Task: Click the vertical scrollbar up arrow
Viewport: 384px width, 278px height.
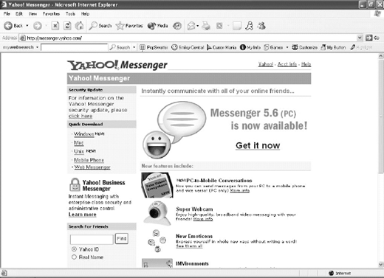Action: (x=380, y=56)
